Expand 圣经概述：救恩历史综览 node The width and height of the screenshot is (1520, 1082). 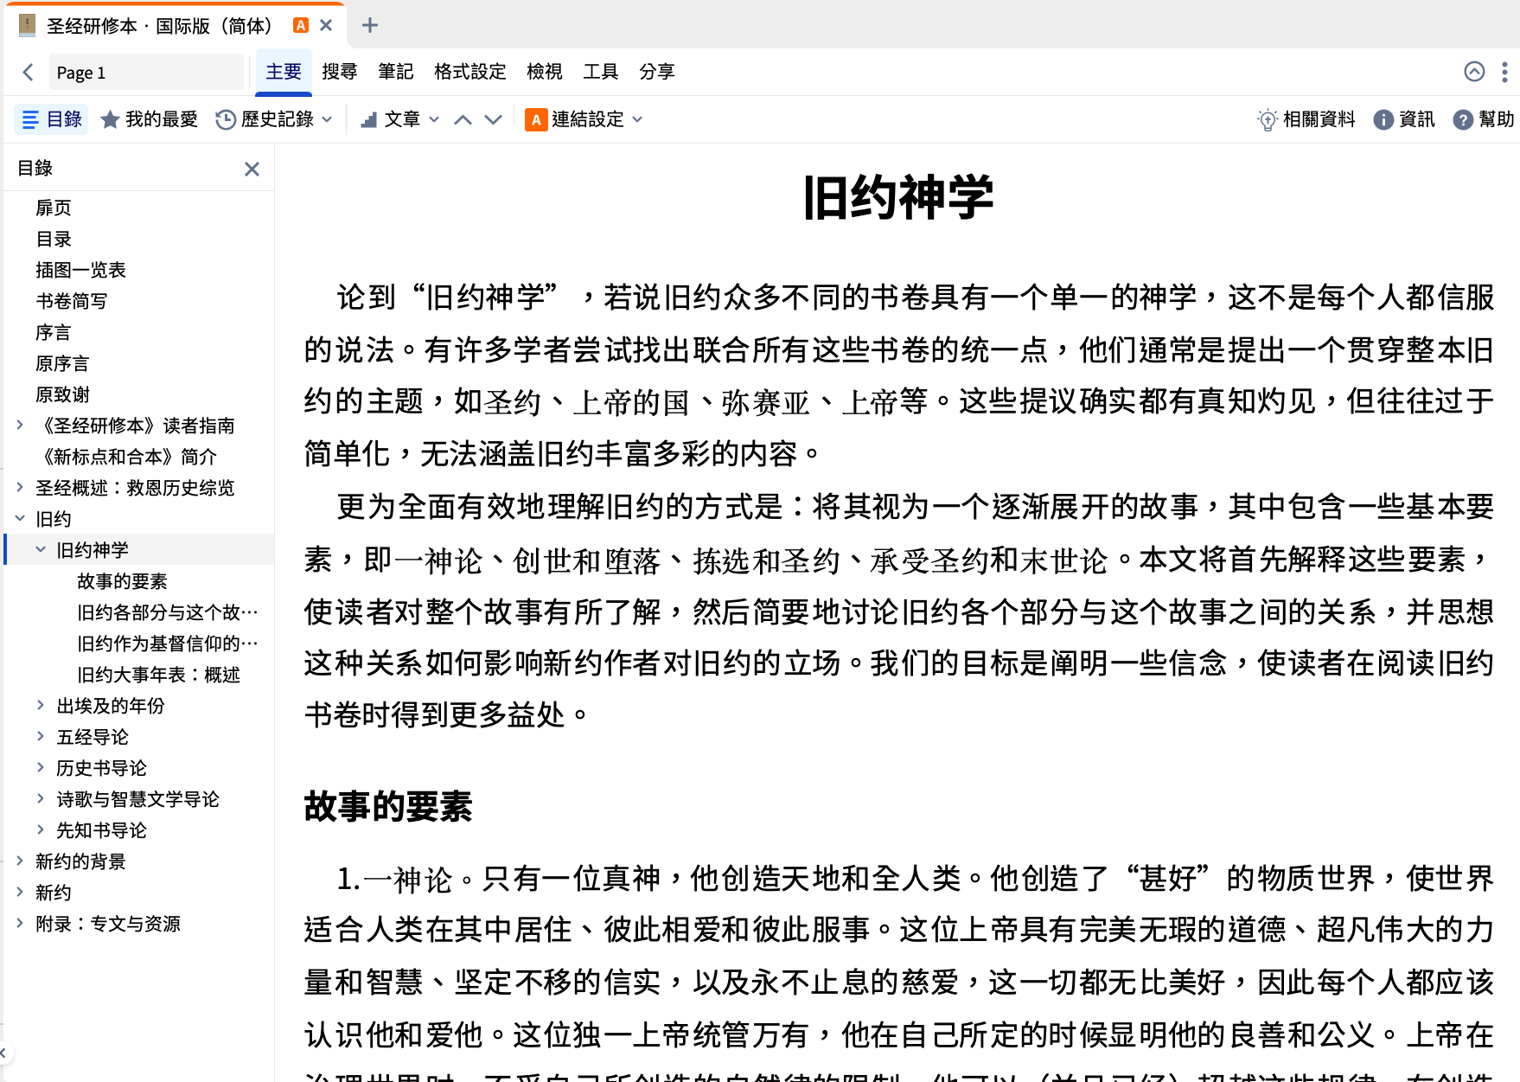click(20, 487)
